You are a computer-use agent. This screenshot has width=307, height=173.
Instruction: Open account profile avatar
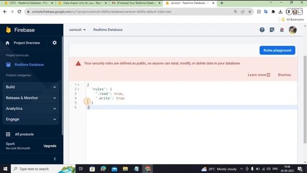(293, 30)
